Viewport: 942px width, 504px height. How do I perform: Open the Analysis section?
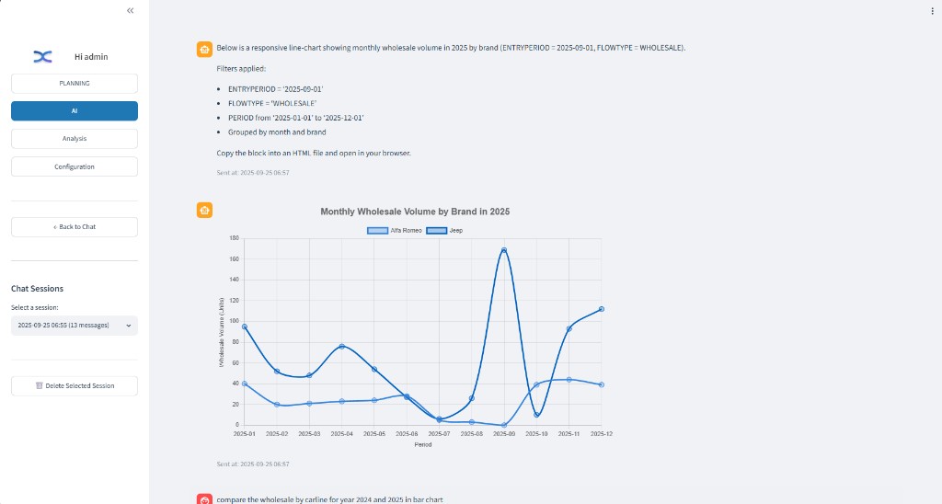[75, 139]
